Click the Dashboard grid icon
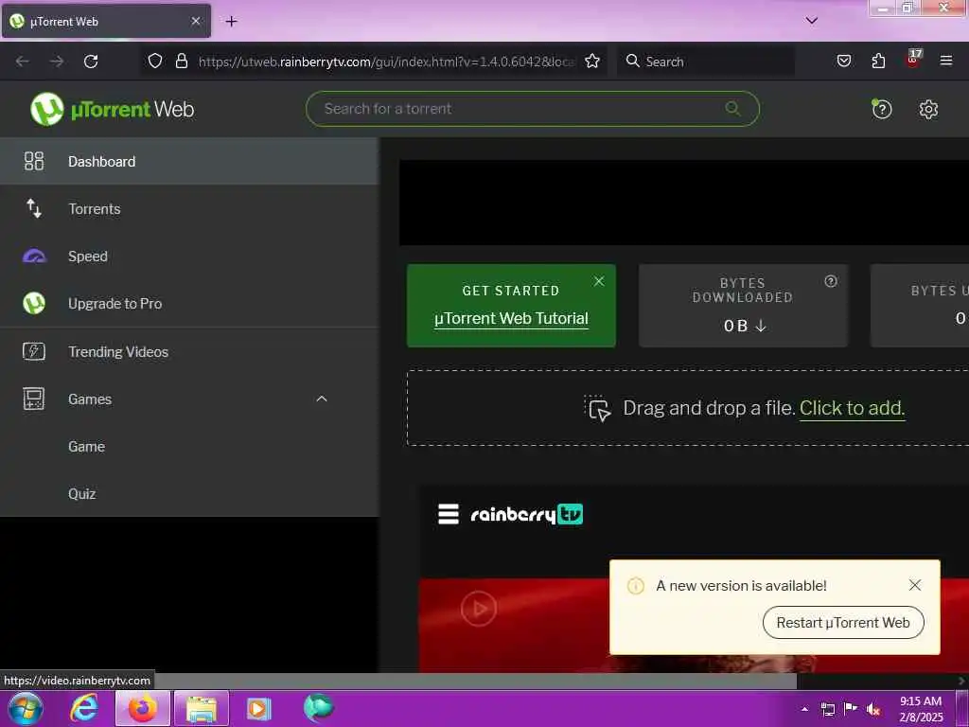This screenshot has width=969, height=727. 34,161
